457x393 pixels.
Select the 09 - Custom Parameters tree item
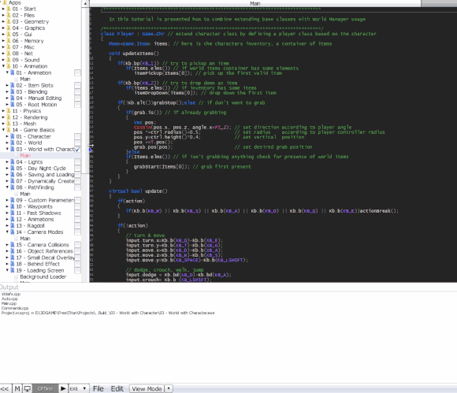coord(45,200)
